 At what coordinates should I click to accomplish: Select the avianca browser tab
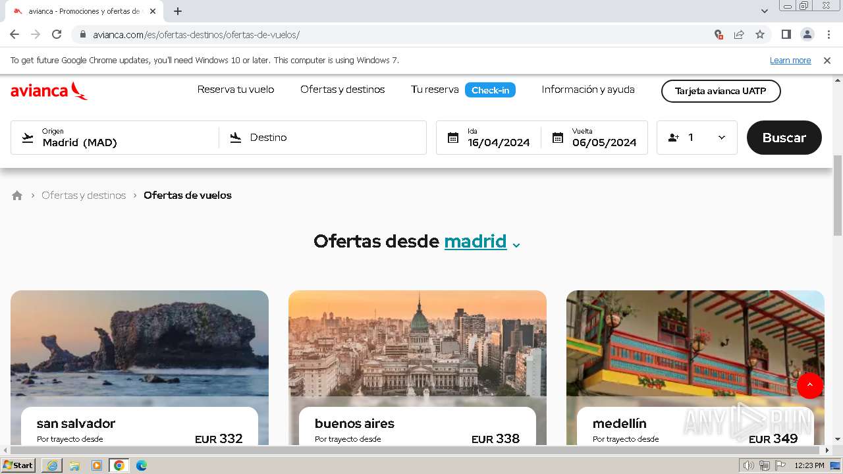(86, 11)
